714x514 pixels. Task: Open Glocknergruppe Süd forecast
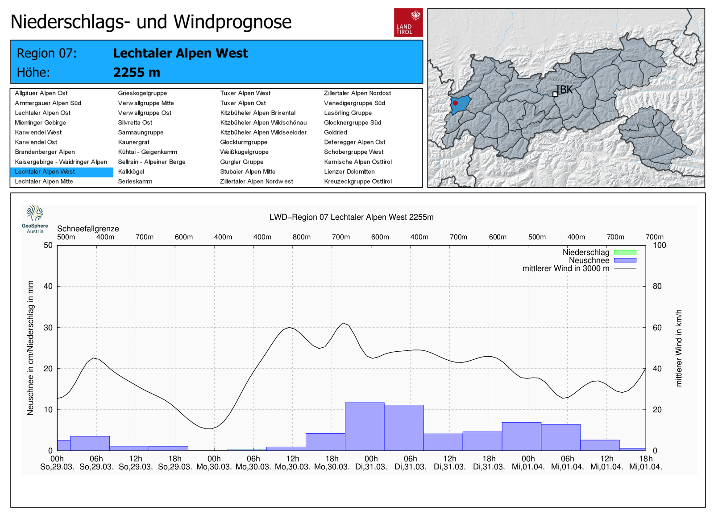352,123
